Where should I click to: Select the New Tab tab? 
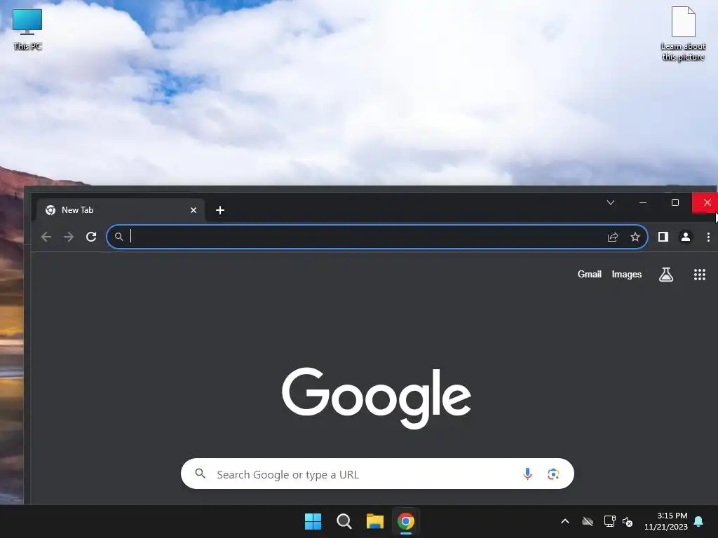(x=121, y=210)
